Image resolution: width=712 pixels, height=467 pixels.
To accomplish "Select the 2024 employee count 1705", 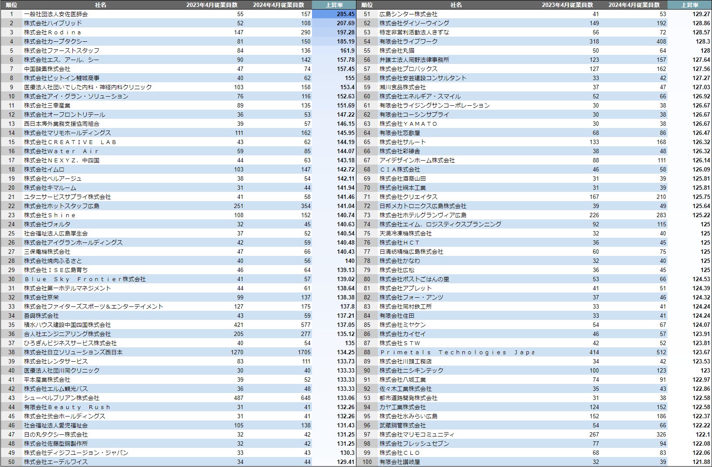I will [x=304, y=352].
